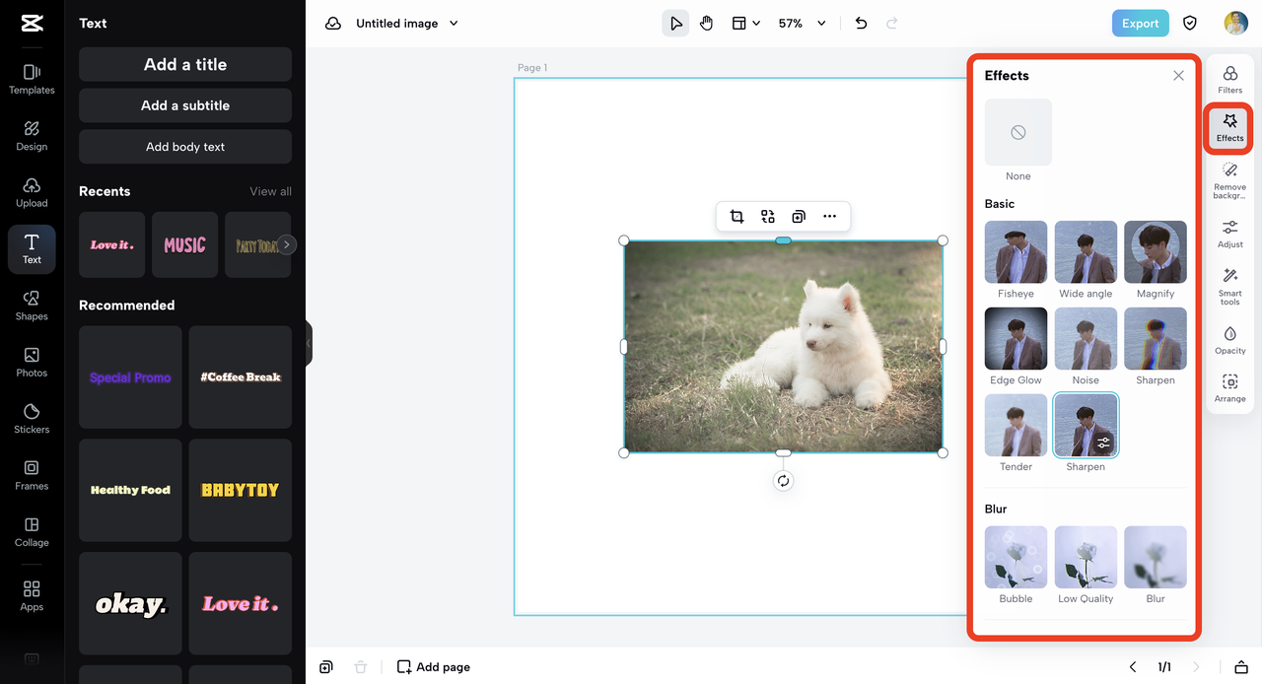The width and height of the screenshot is (1262, 684).
Task: Select the None effect
Action: [1018, 132]
